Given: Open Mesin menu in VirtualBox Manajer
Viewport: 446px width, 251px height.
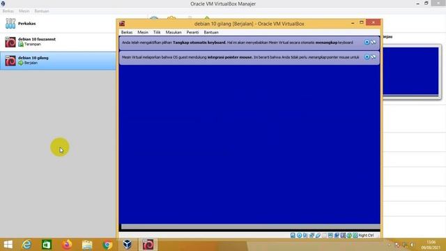Looking at the screenshot, I should 24,11.
